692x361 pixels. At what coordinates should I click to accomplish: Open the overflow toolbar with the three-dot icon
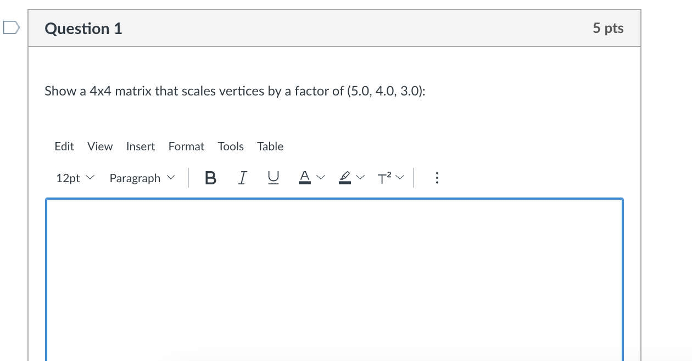(437, 177)
